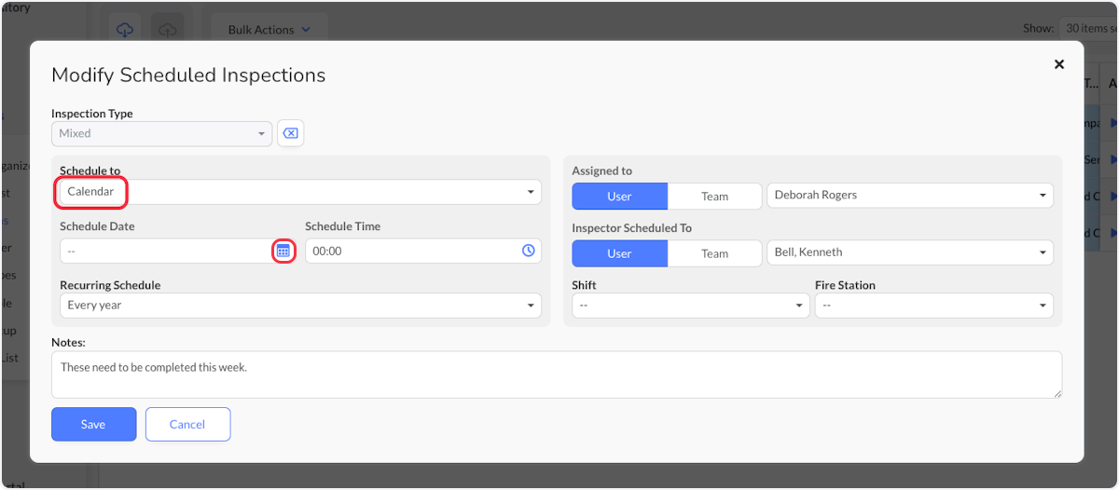Image resolution: width=1119 pixels, height=490 pixels.
Task: Clear the Inspection Type with the backspace icon
Action: (290, 133)
